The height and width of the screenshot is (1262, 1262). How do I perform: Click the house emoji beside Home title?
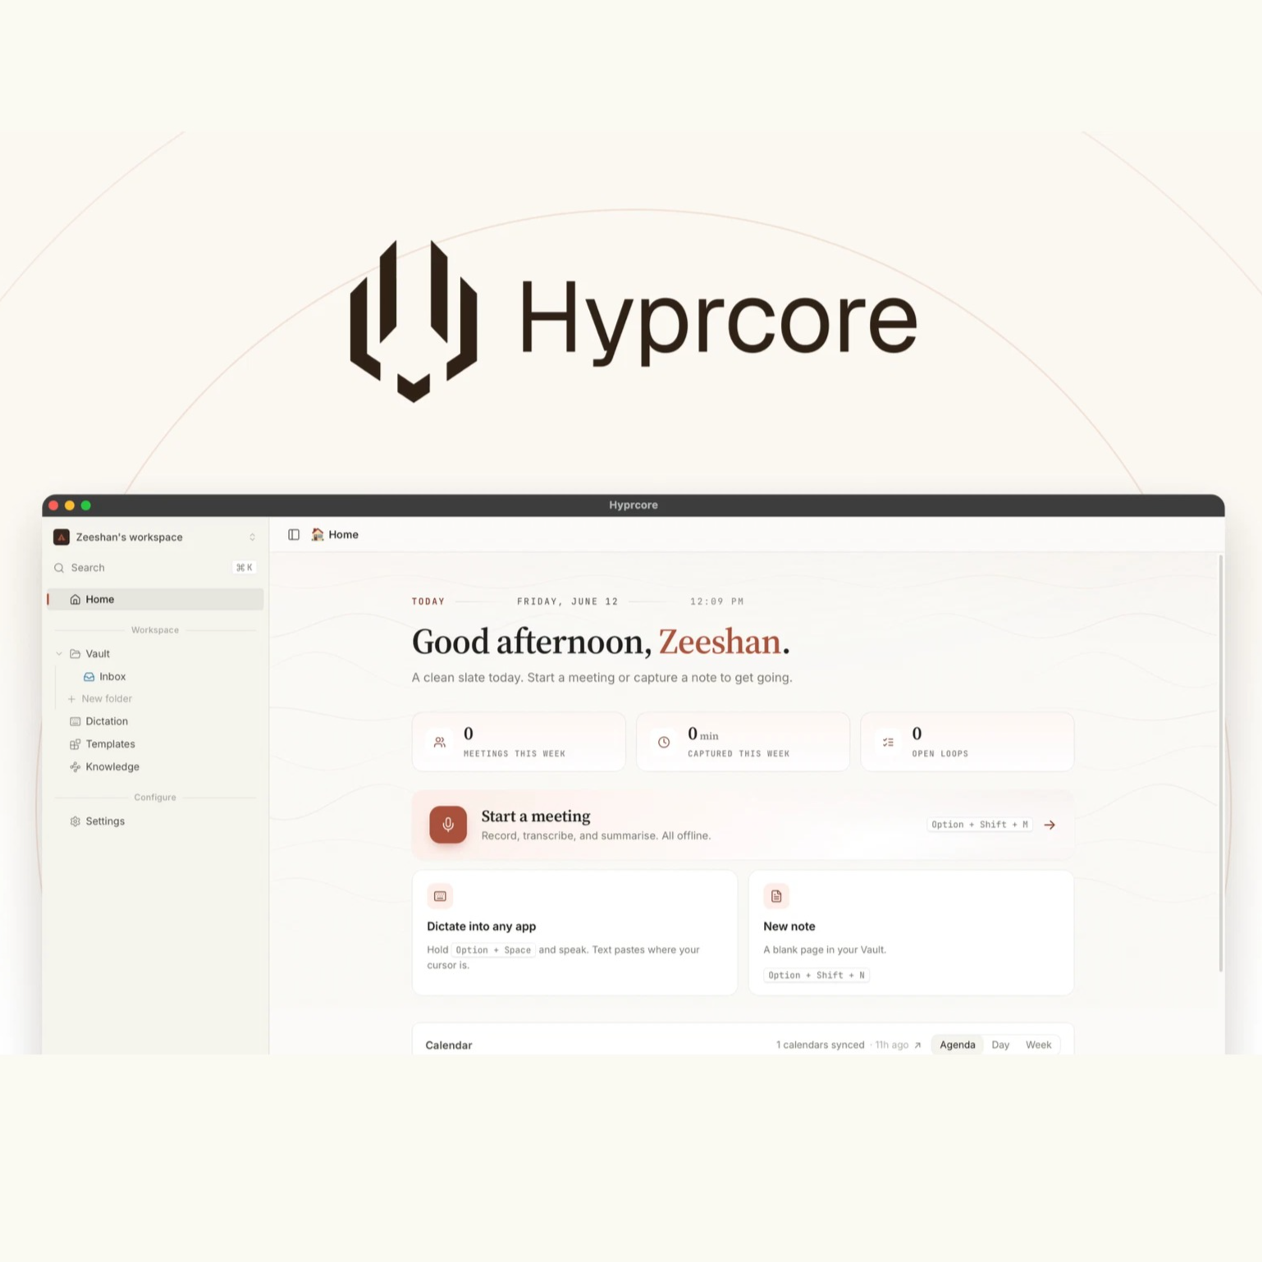(318, 535)
